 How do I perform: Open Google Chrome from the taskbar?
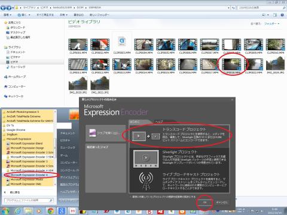(x=50, y=211)
